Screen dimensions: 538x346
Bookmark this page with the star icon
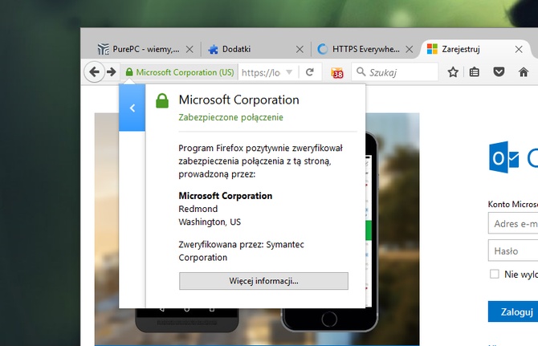[x=453, y=72]
